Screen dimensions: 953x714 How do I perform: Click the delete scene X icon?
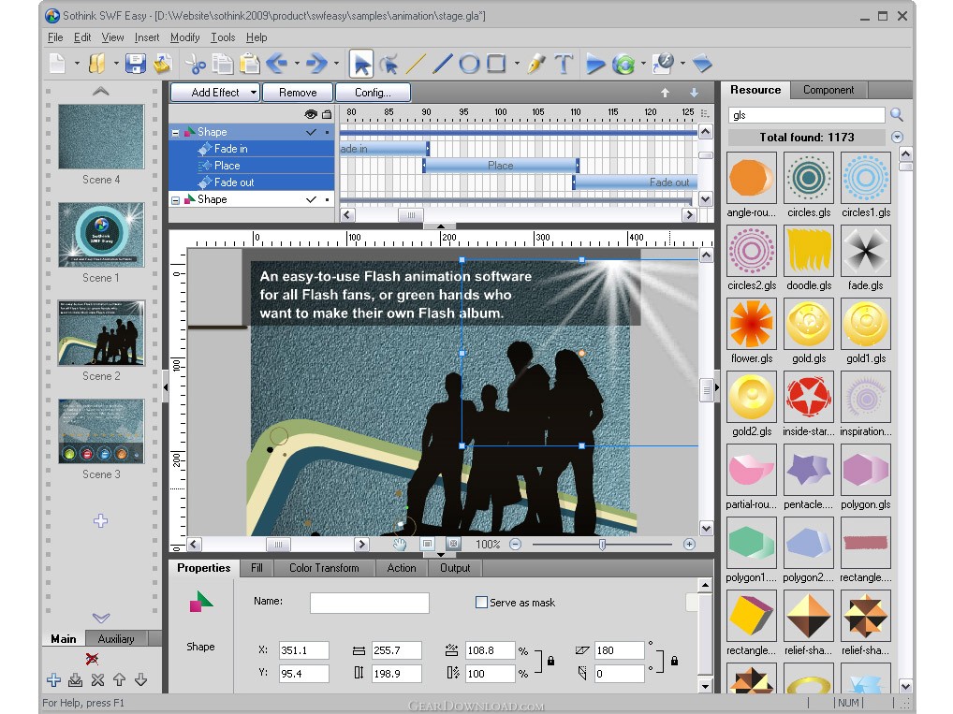[x=93, y=659]
